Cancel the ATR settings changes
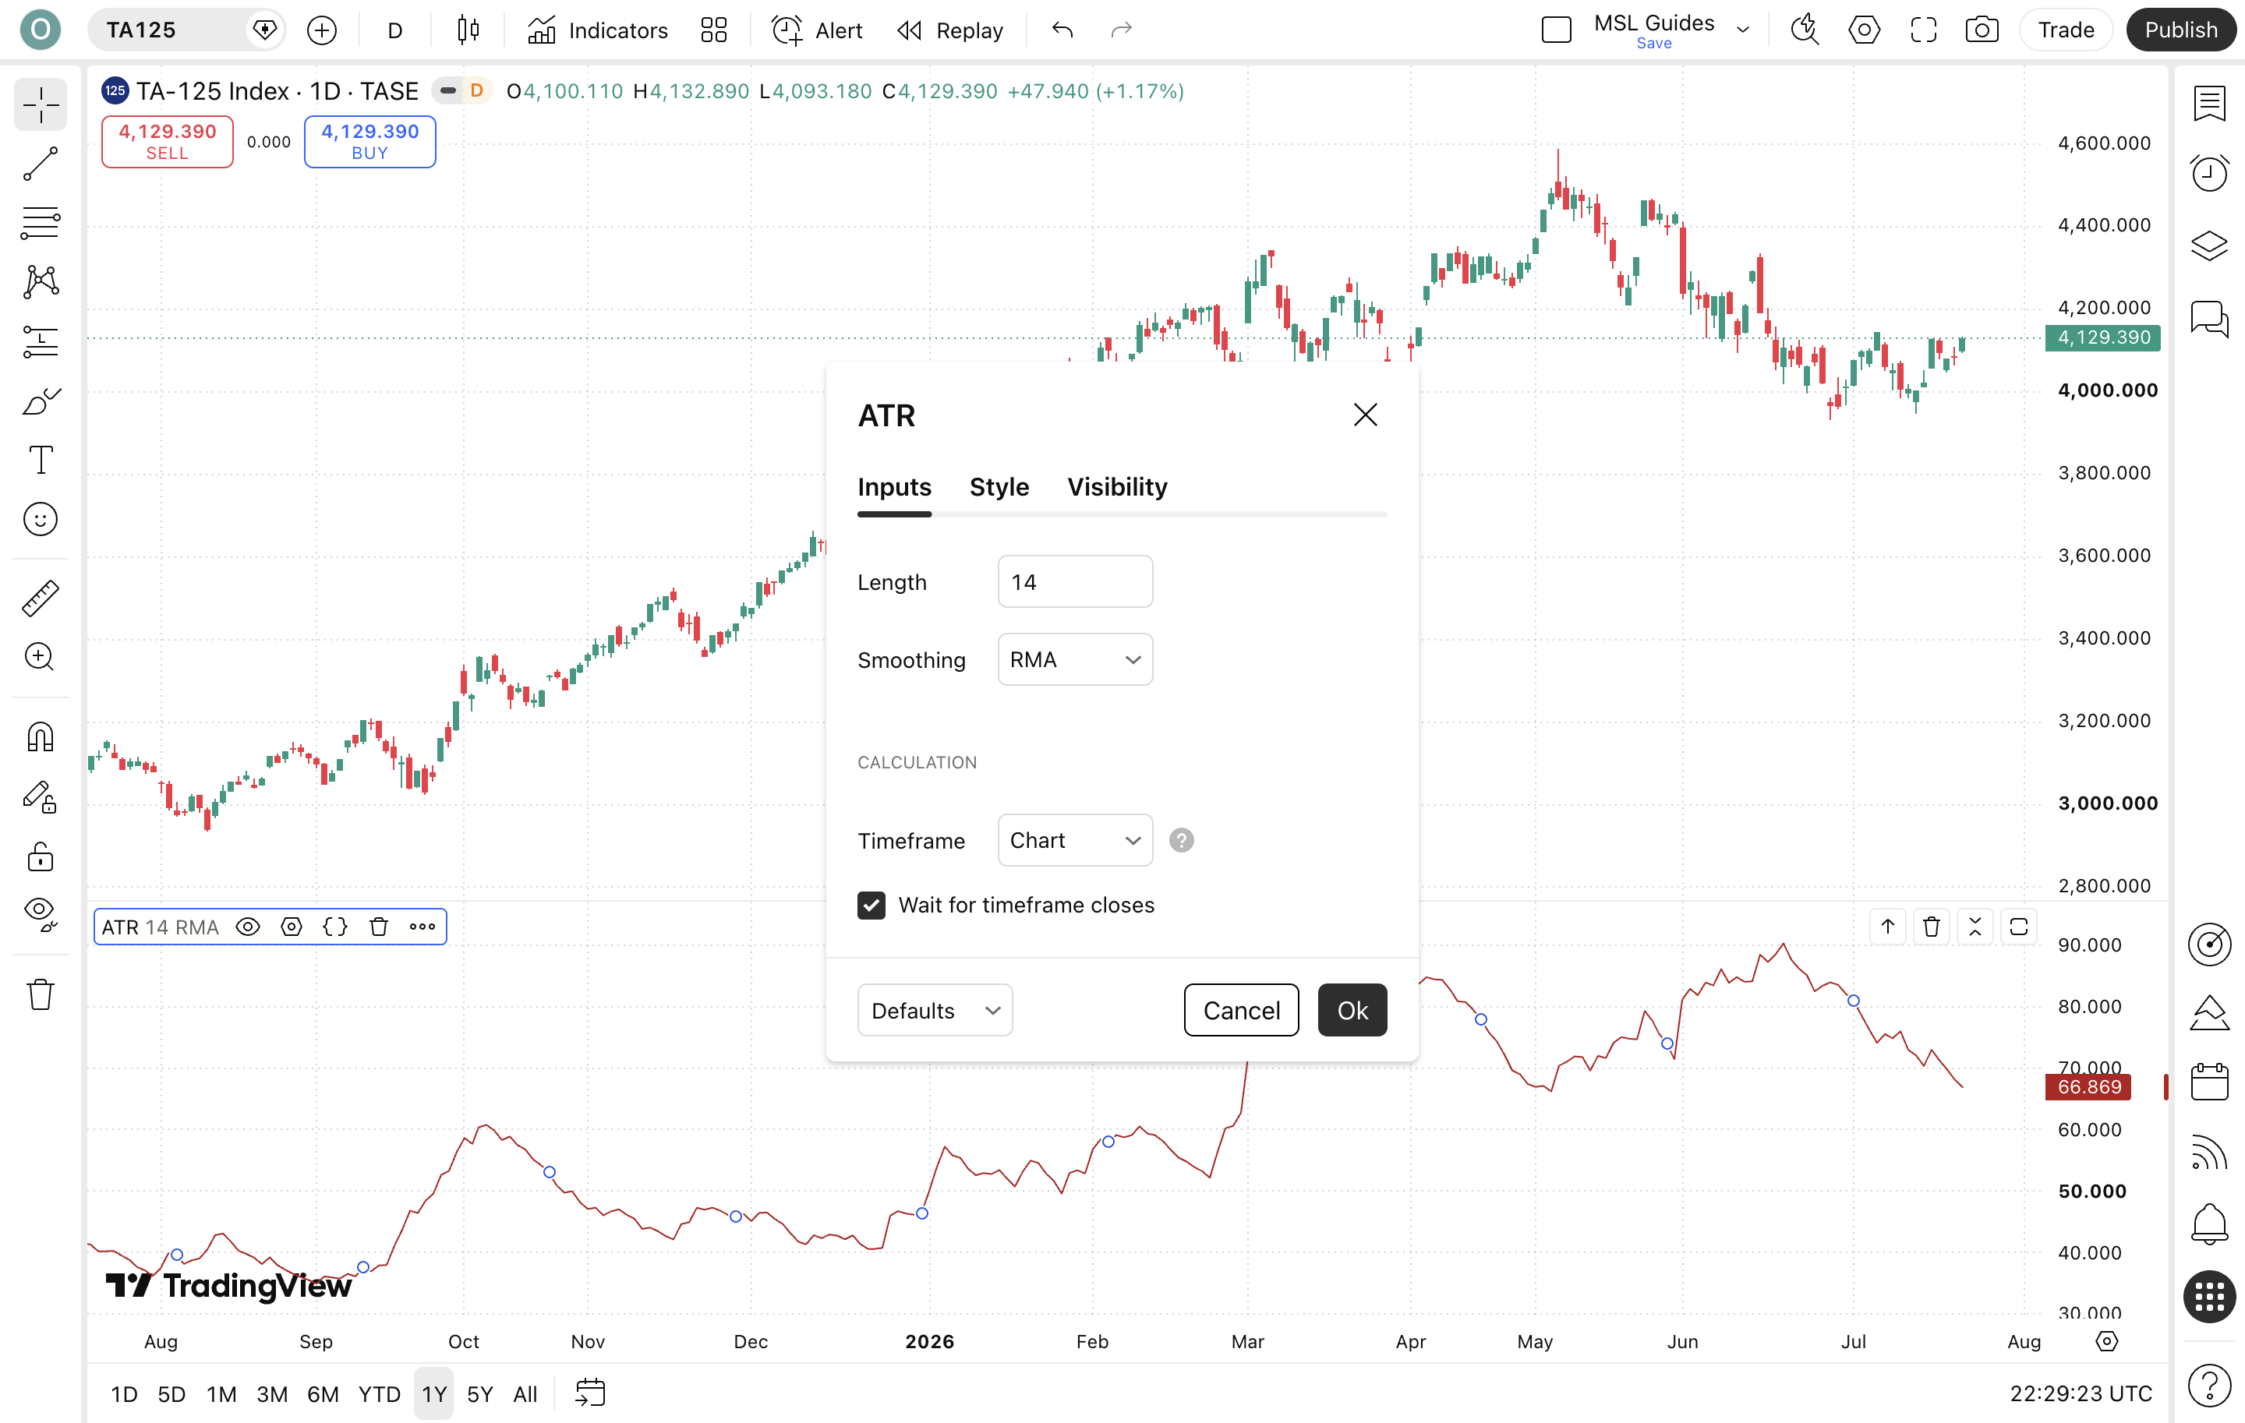This screenshot has height=1423, width=2245. [x=1241, y=1010]
